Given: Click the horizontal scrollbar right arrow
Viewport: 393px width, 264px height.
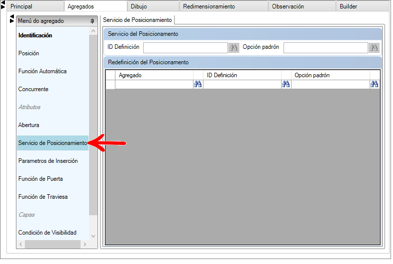Looking at the screenshot, I should click(85, 245).
